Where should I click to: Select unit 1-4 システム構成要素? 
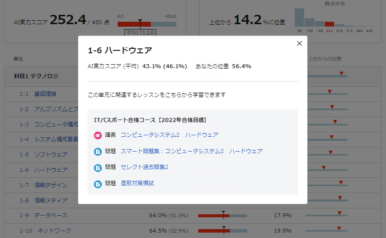tap(49, 139)
